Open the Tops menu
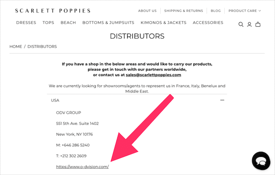 [49, 23]
